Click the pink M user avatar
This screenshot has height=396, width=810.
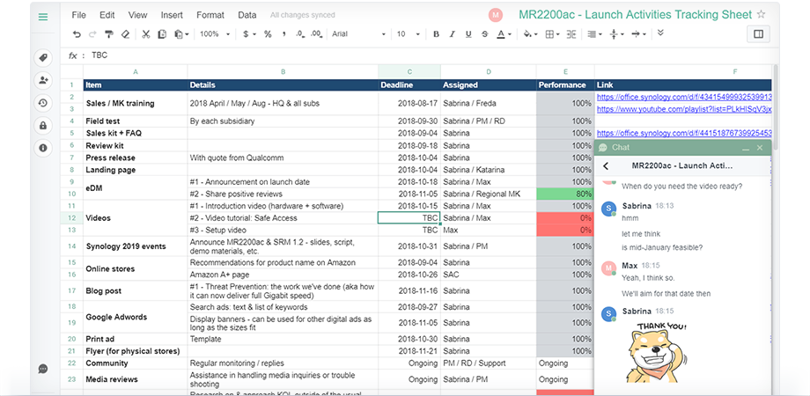point(496,16)
